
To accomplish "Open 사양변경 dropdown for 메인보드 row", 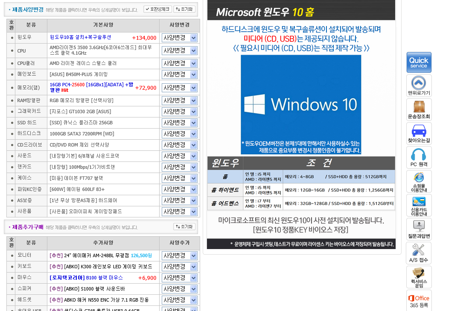I will tap(180, 74).
